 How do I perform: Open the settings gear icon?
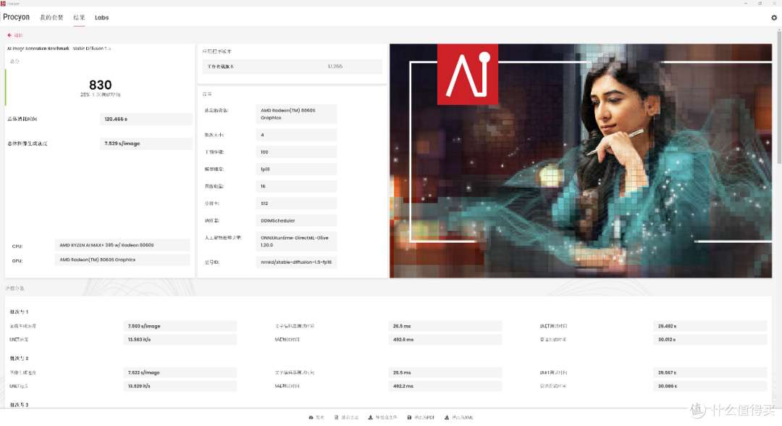774,17
